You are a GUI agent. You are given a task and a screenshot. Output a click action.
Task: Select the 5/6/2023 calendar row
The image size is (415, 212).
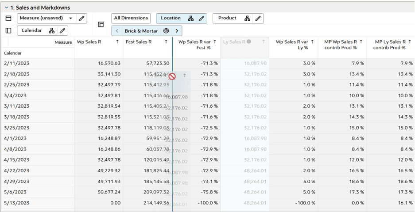pyautogui.click(x=38, y=192)
